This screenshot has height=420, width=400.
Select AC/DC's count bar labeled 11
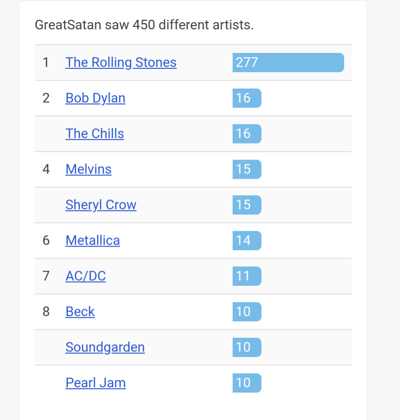[247, 276]
